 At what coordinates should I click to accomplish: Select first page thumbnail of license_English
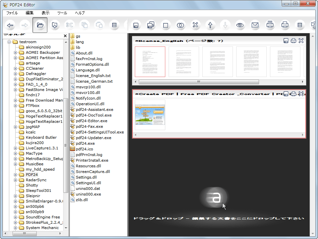point(150,62)
